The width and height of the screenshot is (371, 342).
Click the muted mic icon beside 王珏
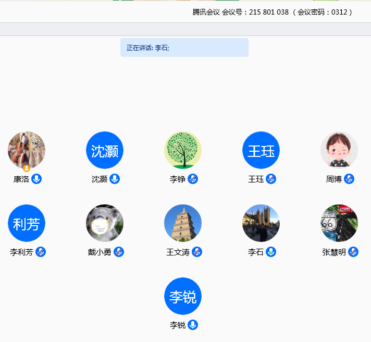tap(271, 179)
